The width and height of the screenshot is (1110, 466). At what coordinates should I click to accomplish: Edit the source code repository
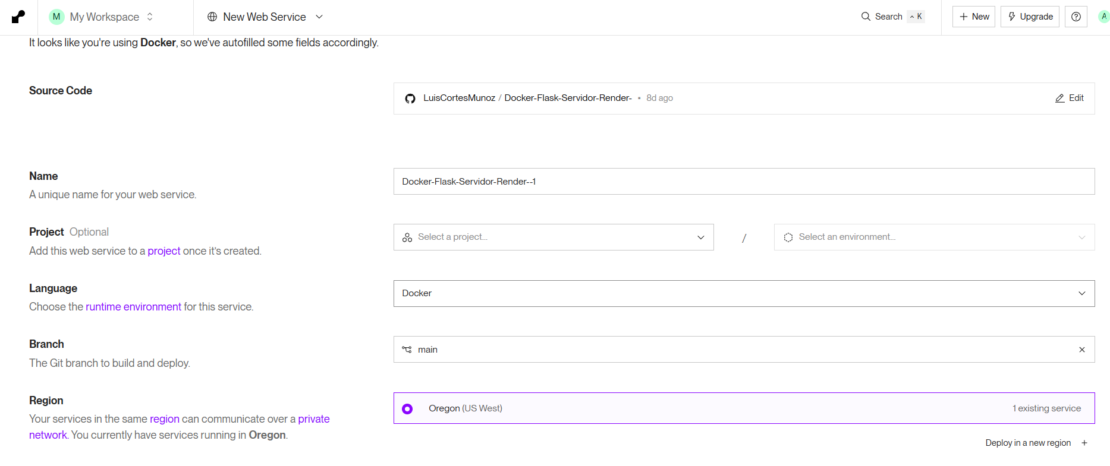(1069, 98)
